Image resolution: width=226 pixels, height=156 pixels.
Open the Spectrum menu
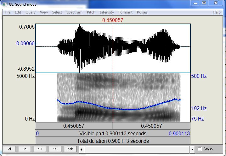point(74,12)
